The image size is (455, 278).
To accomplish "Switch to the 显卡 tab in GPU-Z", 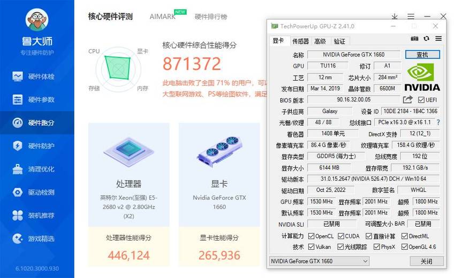I will click(x=278, y=41).
